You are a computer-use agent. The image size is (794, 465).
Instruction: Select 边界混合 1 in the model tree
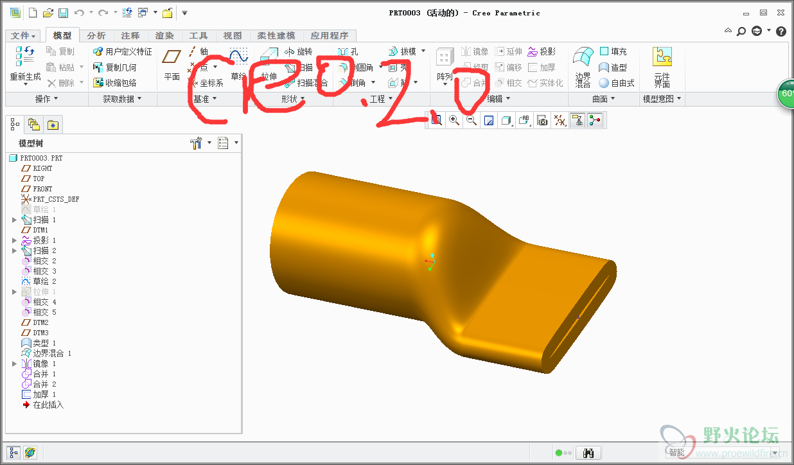click(46, 353)
